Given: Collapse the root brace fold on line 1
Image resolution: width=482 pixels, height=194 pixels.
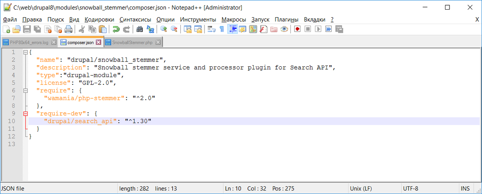Looking at the screenshot, I should coord(25,52).
